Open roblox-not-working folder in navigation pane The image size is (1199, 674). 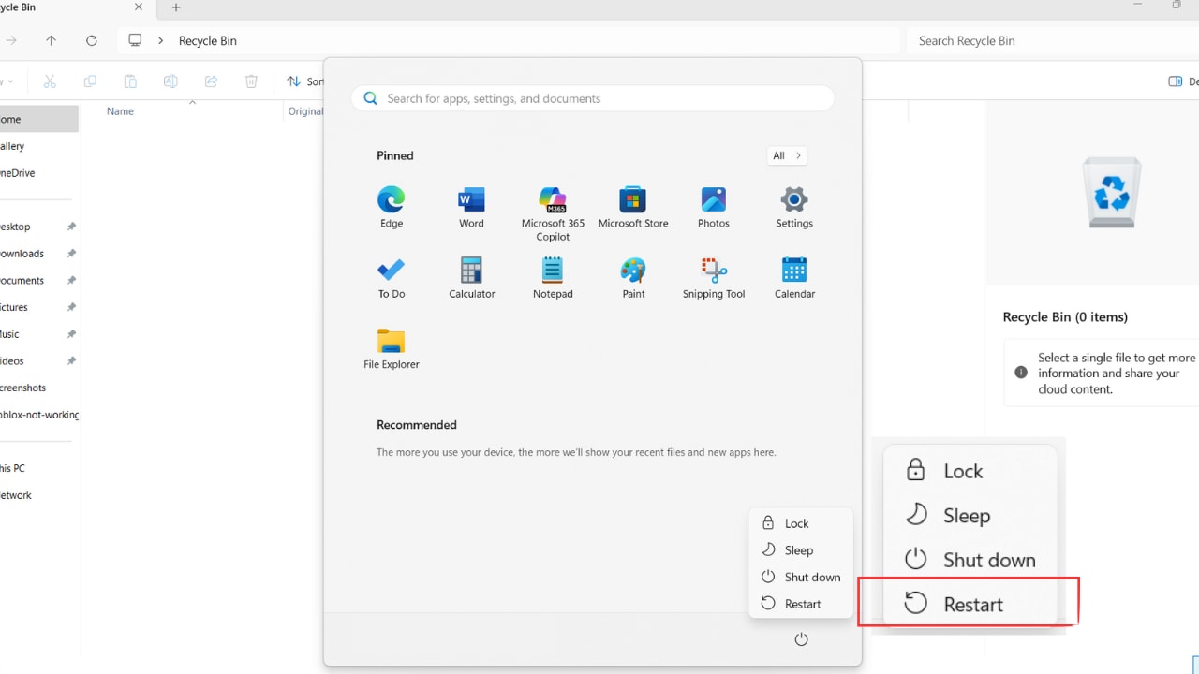pyautogui.click(x=39, y=415)
